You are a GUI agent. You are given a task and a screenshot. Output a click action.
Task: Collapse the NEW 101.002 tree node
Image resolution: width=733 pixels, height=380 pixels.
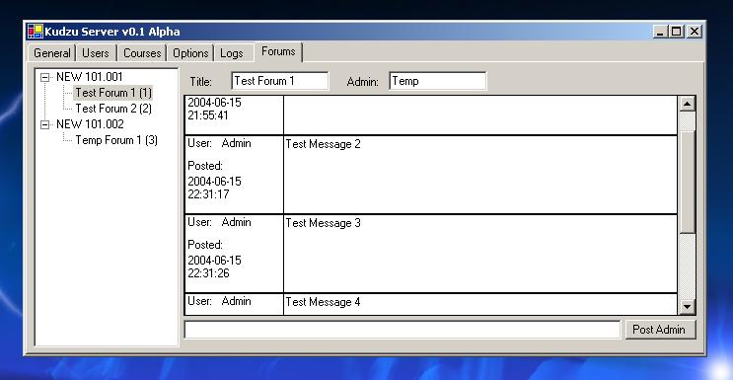(44, 124)
